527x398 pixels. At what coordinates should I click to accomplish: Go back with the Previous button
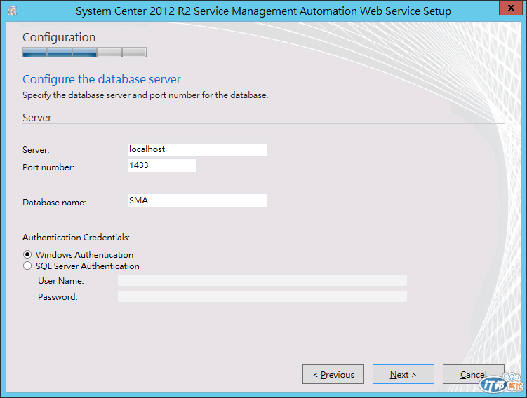click(x=333, y=374)
